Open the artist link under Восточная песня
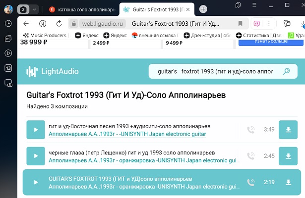305x198 pixels. (127, 134)
